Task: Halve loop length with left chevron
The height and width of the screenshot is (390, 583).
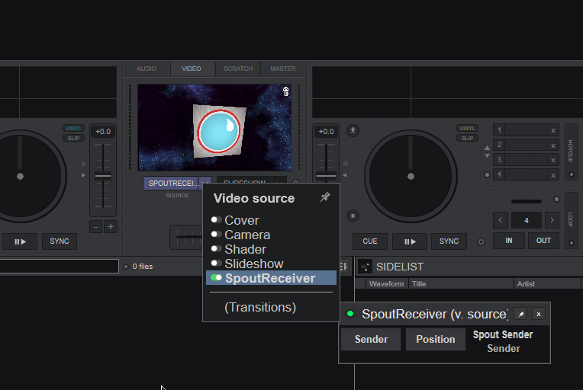Action: 501,220
